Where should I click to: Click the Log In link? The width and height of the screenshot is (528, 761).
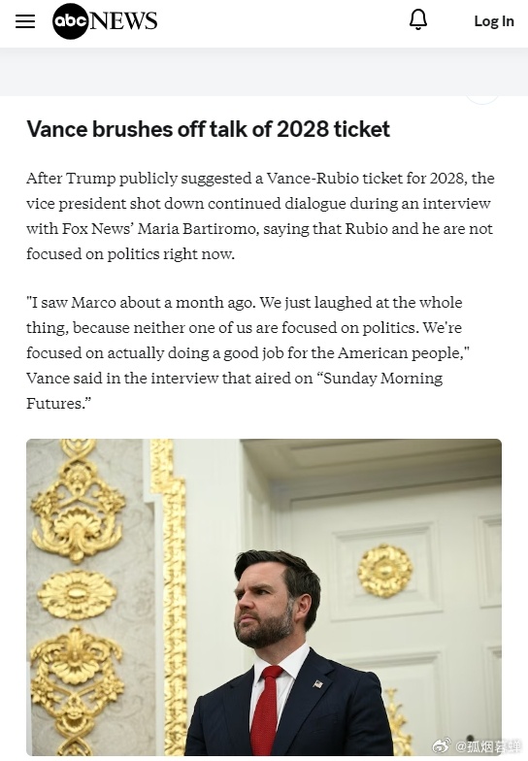point(493,21)
